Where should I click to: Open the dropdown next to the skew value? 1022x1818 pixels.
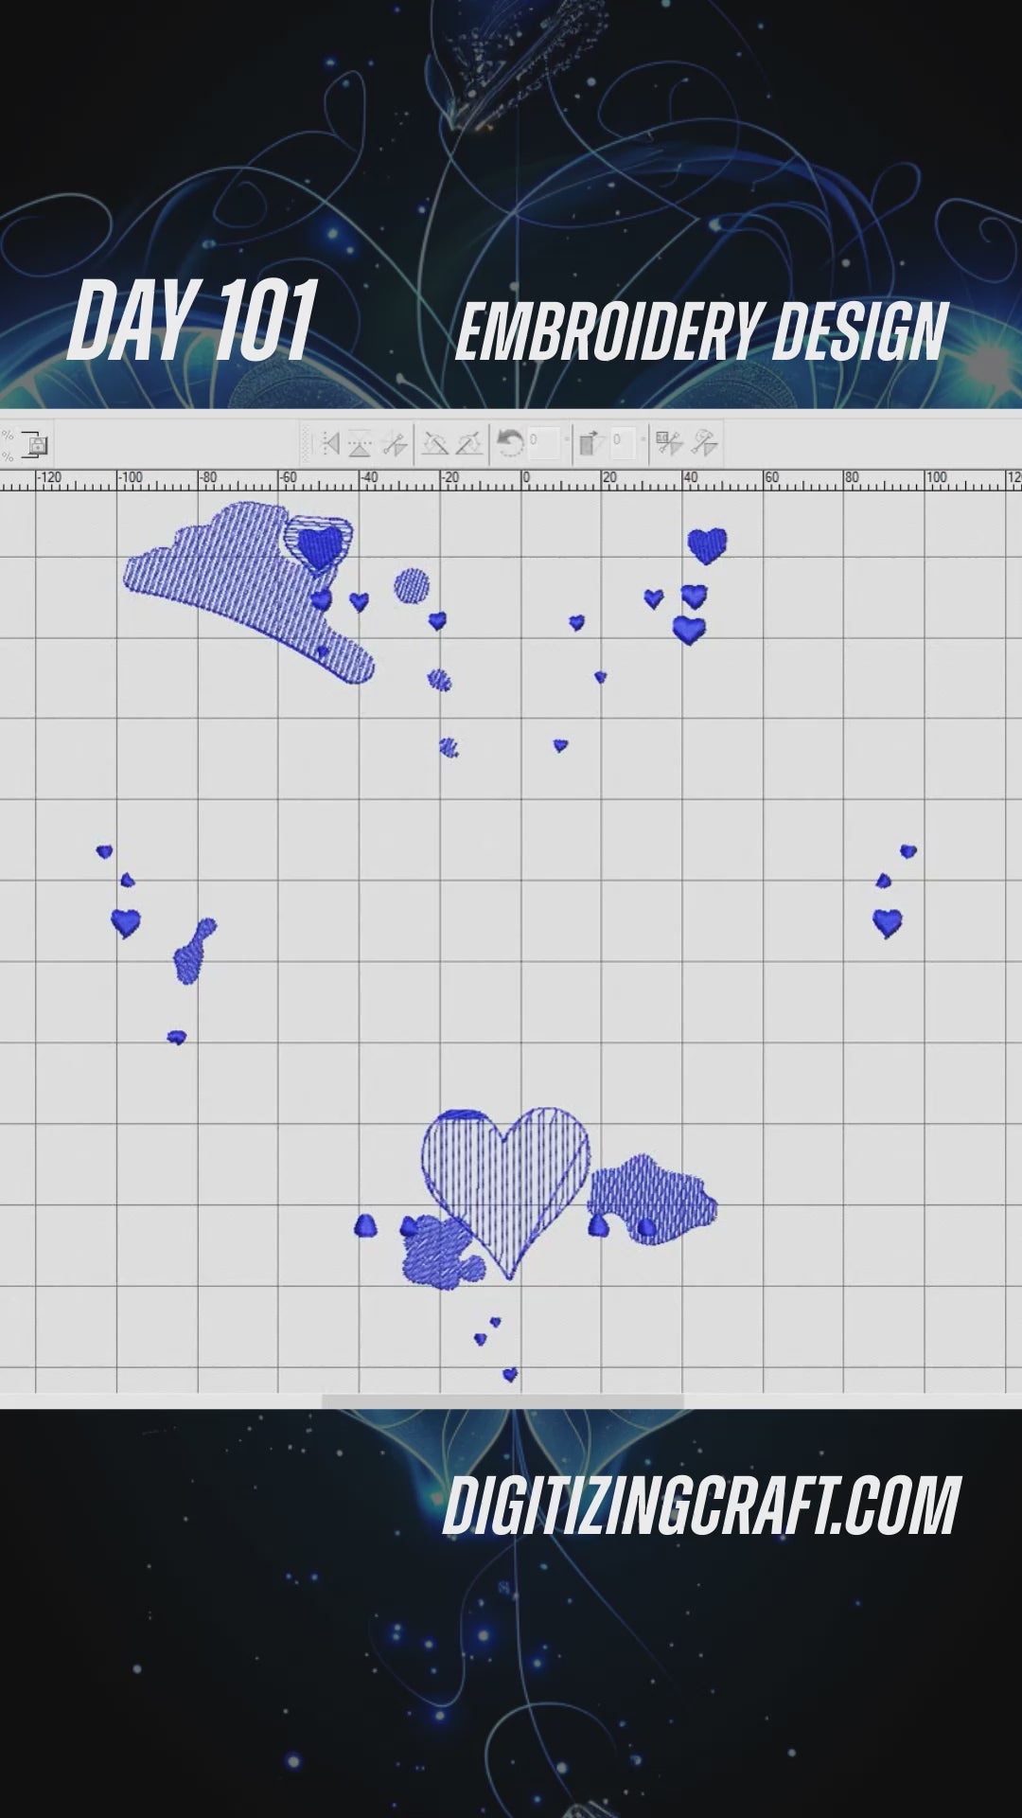tap(643, 443)
